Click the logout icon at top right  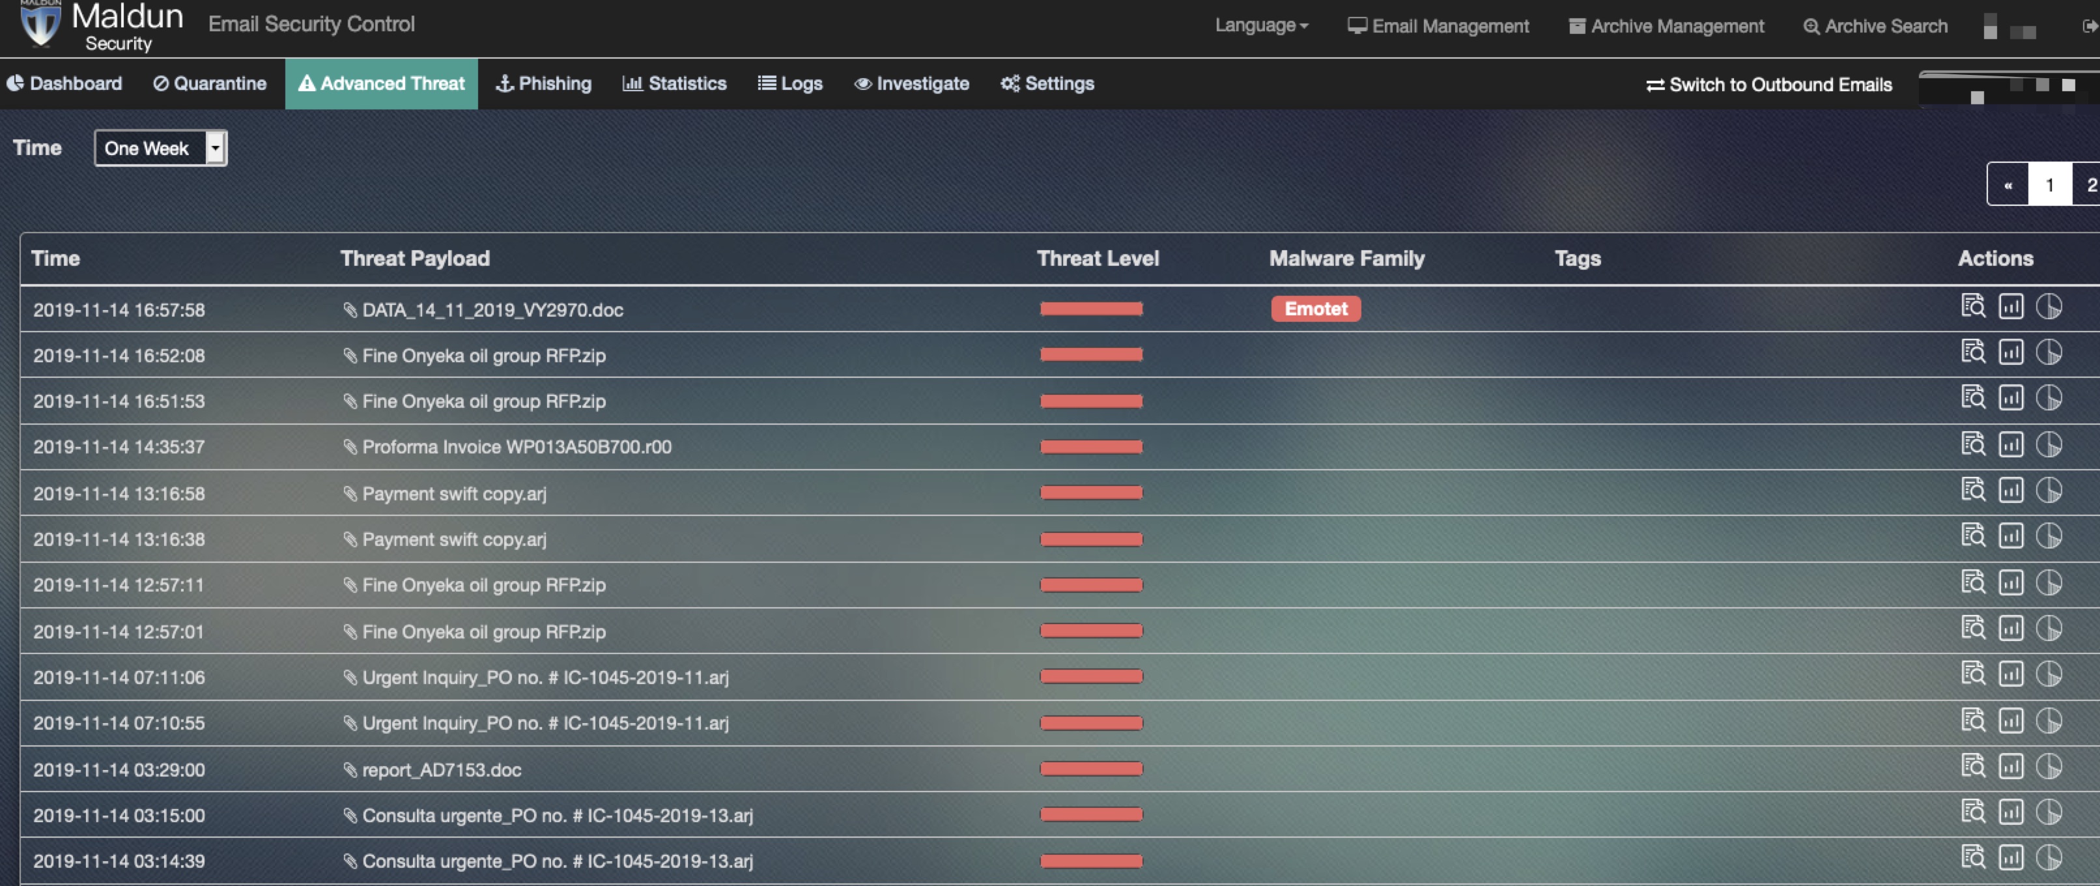tap(2090, 26)
